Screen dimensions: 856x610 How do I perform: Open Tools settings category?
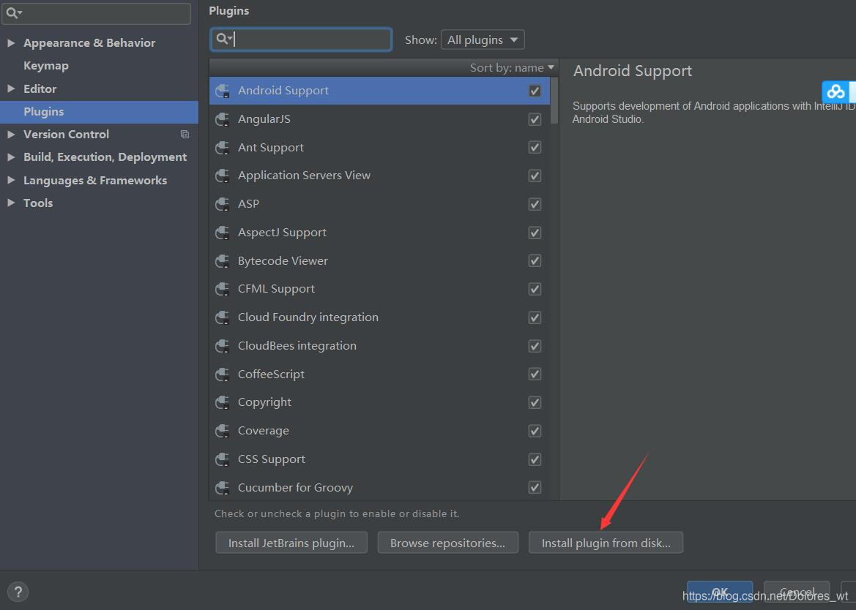tap(38, 203)
